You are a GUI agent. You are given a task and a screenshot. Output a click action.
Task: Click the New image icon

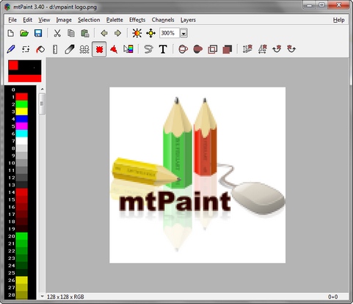(x=11, y=33)
